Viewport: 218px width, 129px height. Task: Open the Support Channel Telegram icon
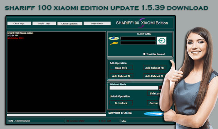(154, 114)
